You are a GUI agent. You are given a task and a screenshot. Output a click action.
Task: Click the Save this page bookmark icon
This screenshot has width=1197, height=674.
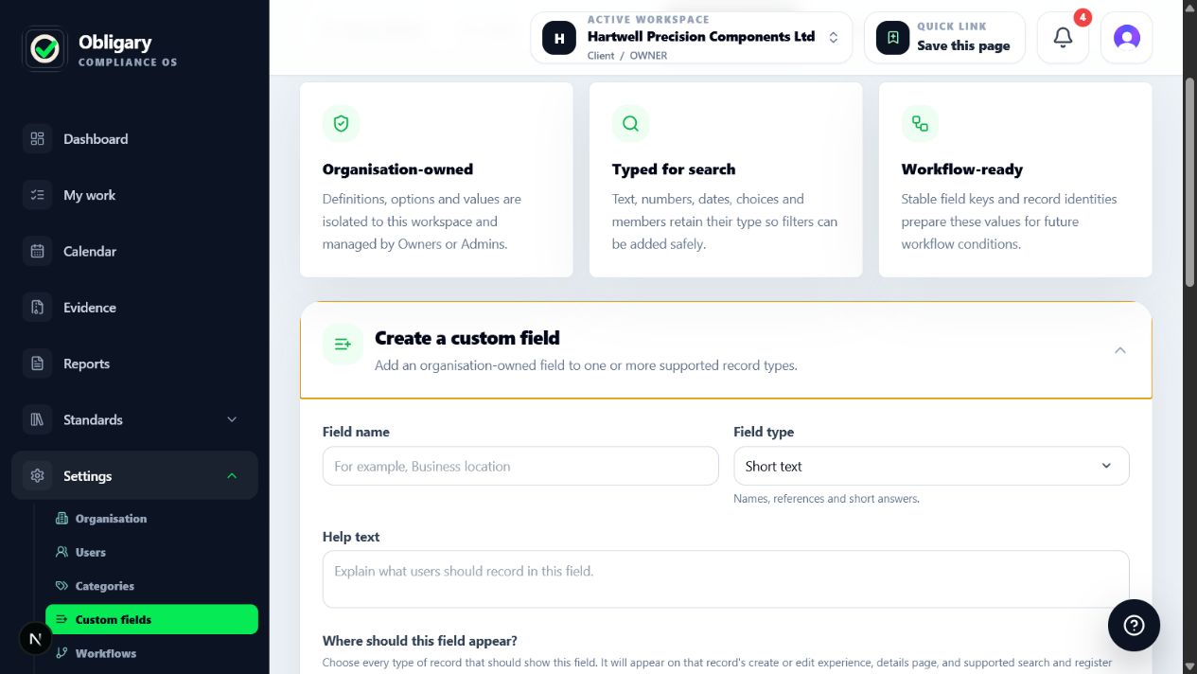pyautogui.click(x=892, y=38)
